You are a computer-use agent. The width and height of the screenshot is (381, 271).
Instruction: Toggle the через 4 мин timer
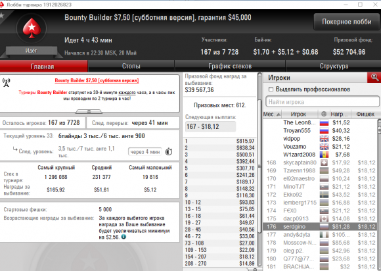[145, 152]
